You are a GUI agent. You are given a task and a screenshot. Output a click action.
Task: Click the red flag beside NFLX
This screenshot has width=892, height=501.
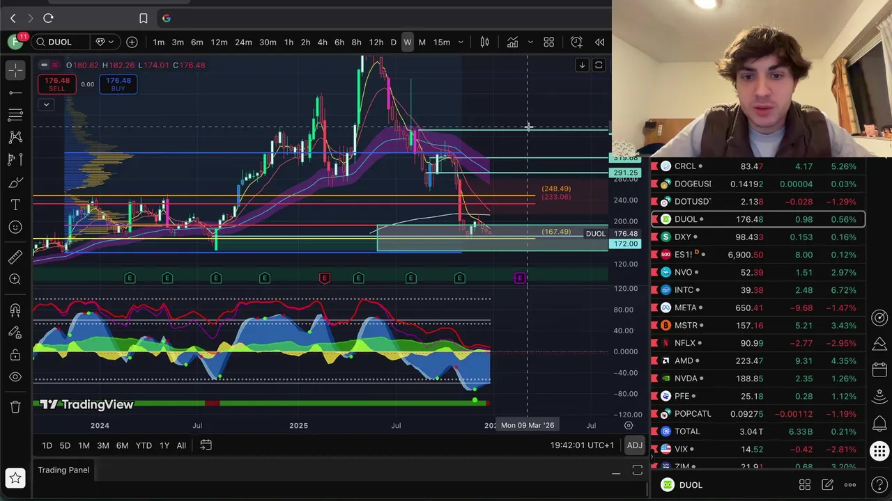[654, 343]
